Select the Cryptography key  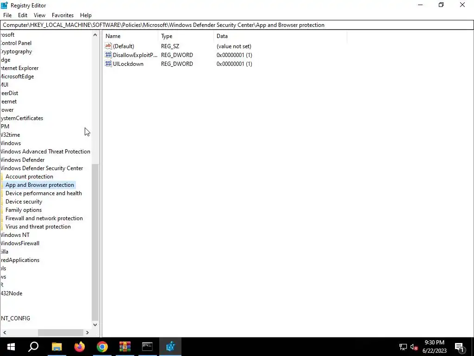[16, 51]
